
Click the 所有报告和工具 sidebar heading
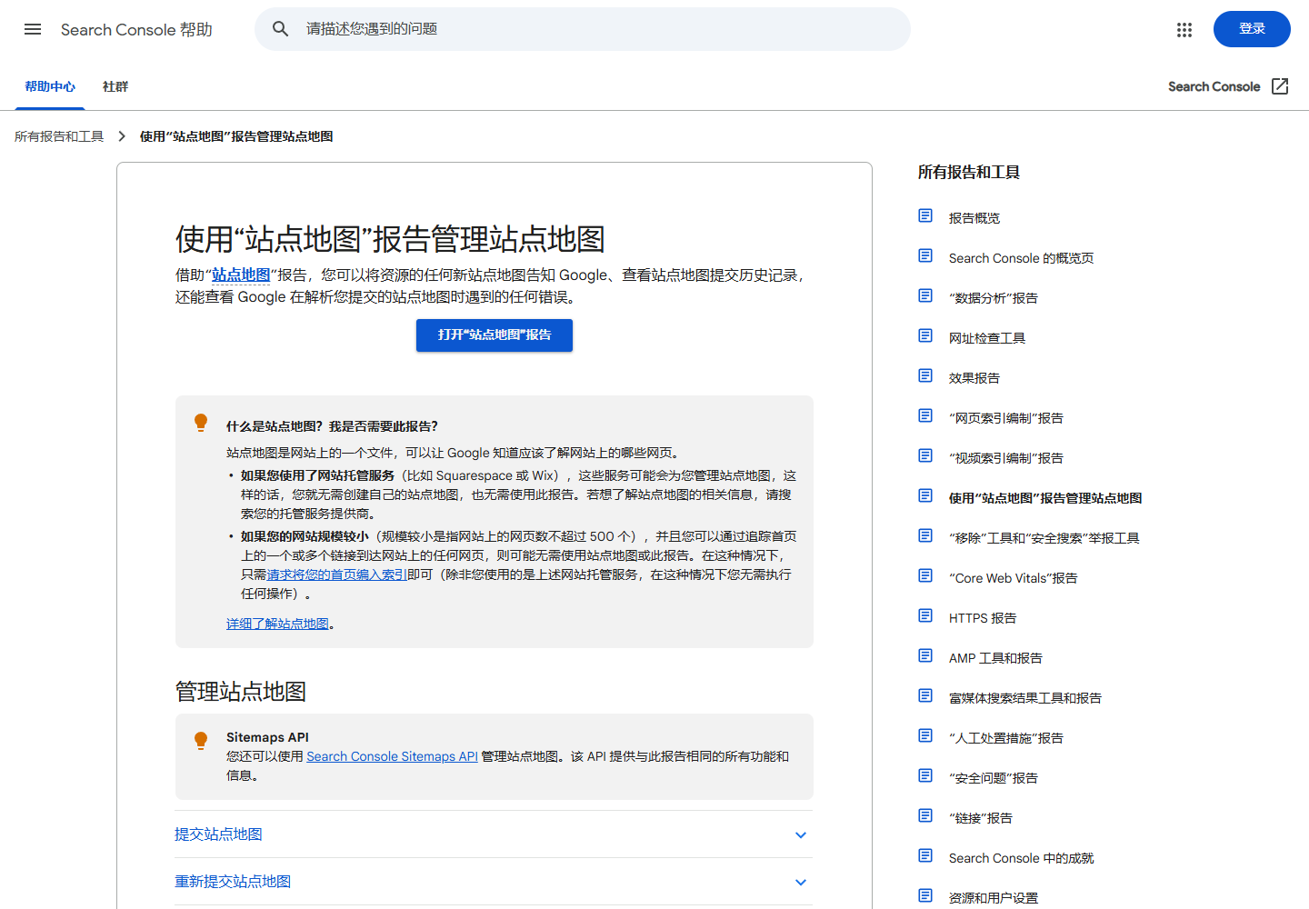coord(968,173)
